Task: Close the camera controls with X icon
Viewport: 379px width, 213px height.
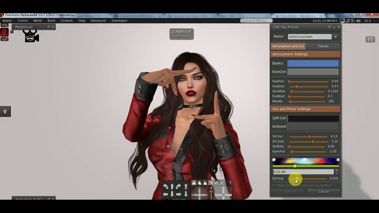Action: (x=222, y=183)
